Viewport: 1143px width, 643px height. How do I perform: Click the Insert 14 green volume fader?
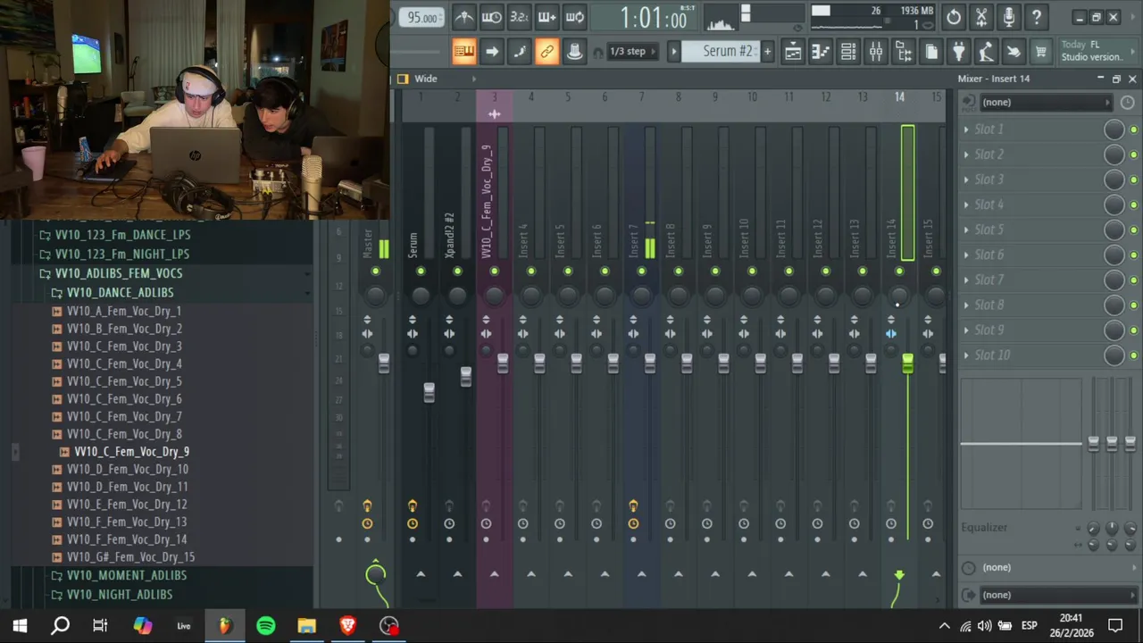coord(907,363)
